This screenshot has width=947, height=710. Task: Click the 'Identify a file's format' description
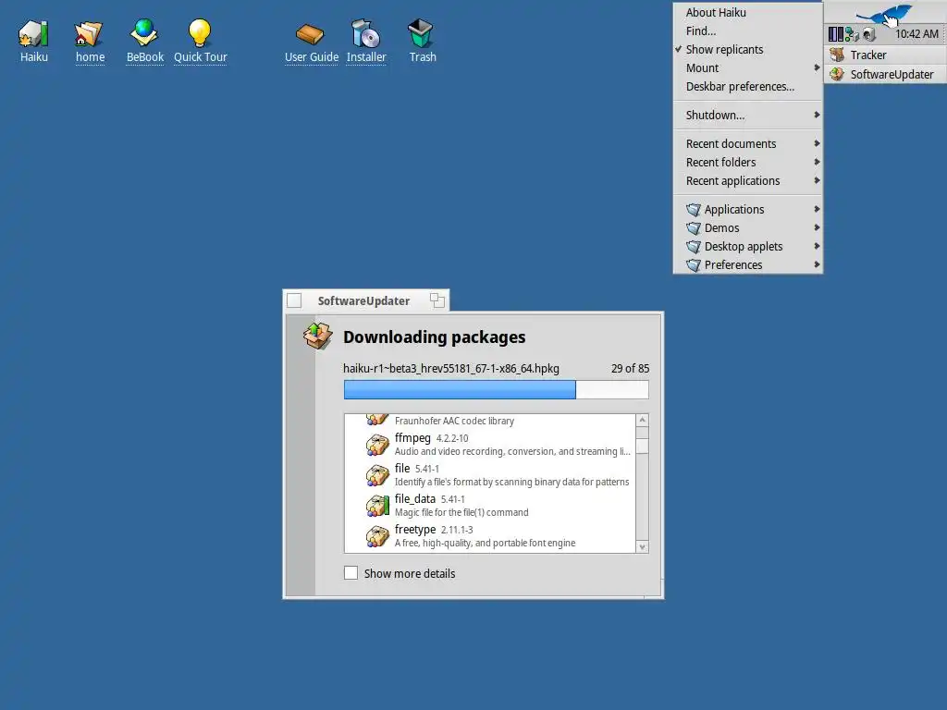(511, 482)
